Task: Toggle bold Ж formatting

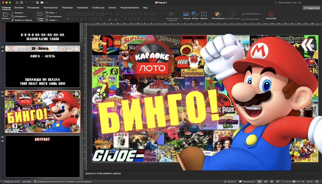Action: point(68,19)
